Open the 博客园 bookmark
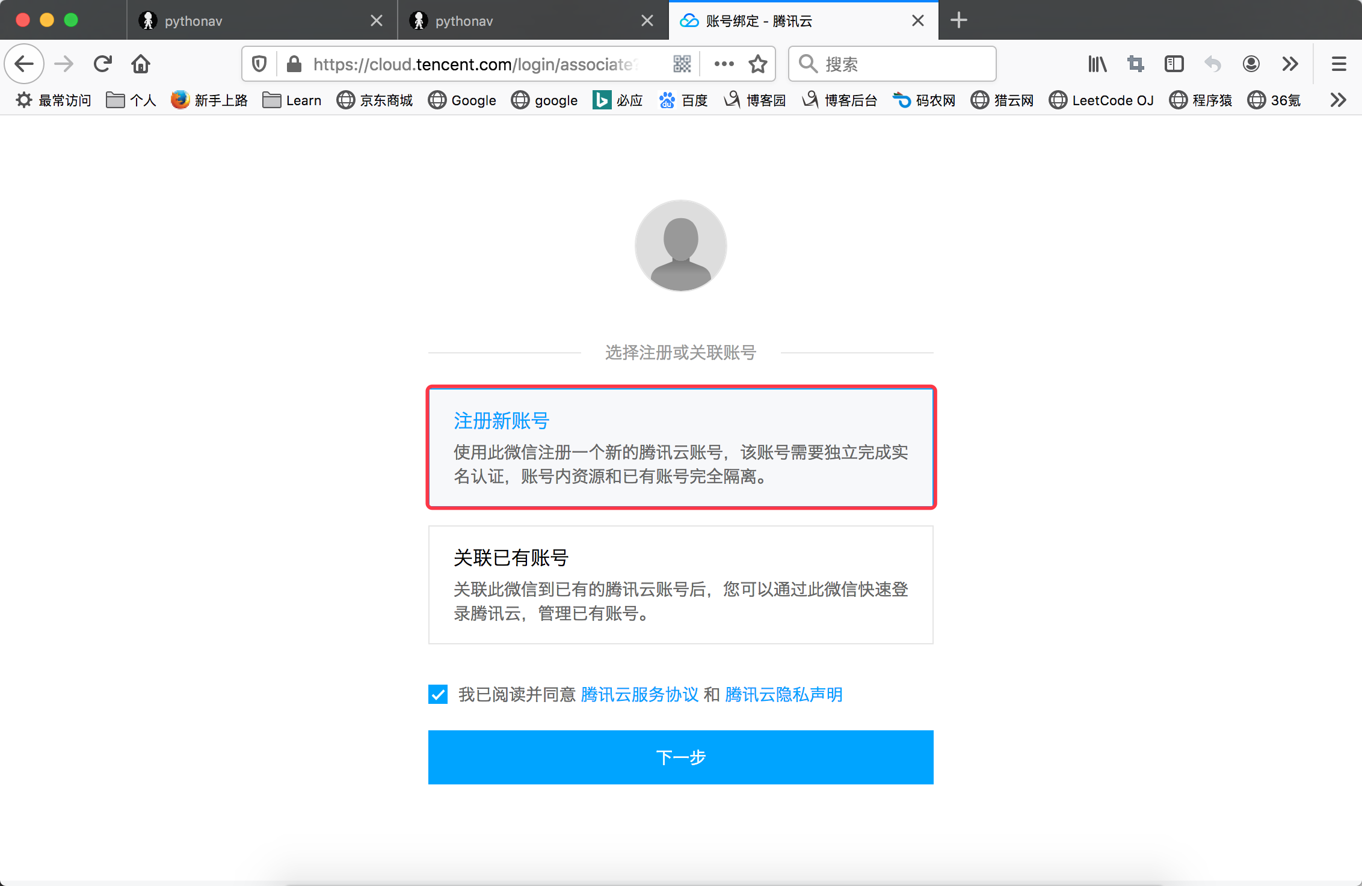The image size is (1362, 886). [755, 100]
